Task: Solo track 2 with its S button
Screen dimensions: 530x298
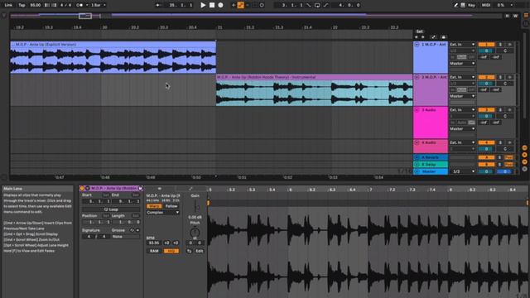Action: (500, 77)
